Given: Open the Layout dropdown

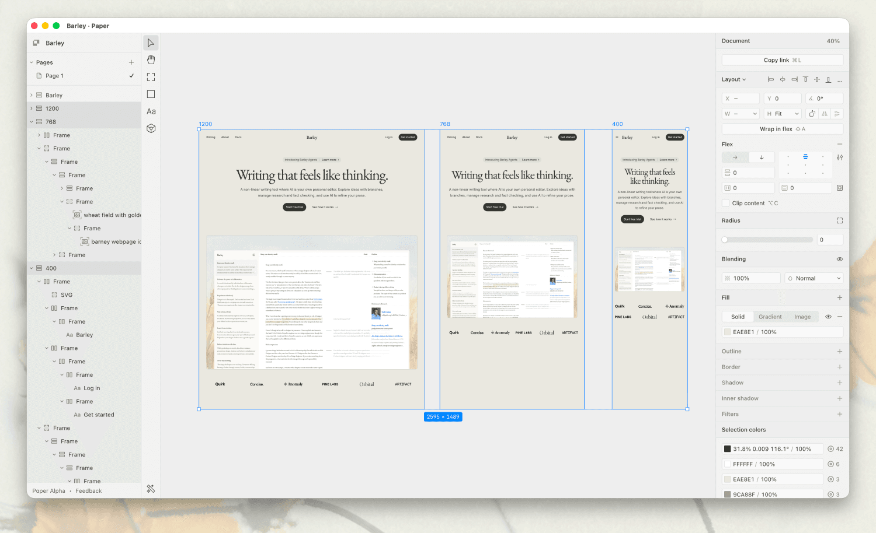Looking at the screenshot, I should pos(734,79).
